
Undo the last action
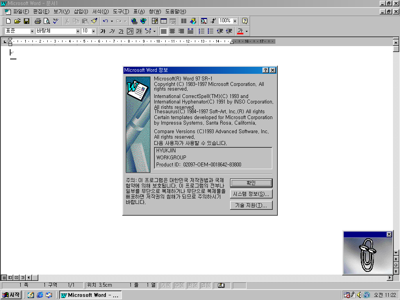(x=105, y=21)
